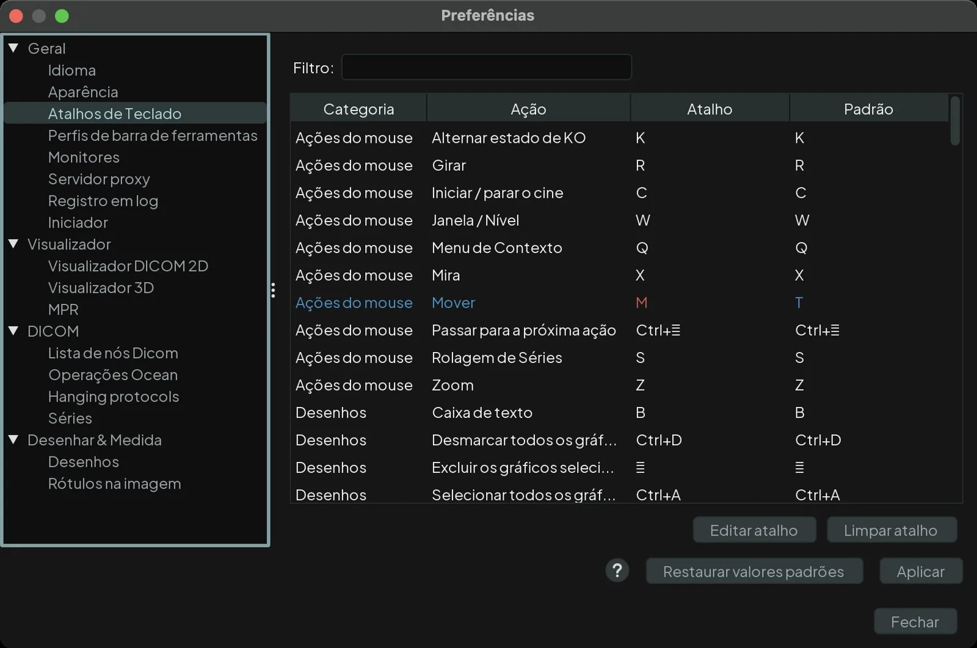Open Lista de nós Dicom
The width and height of the screenshot is (977, 648).
coord(113,353)
